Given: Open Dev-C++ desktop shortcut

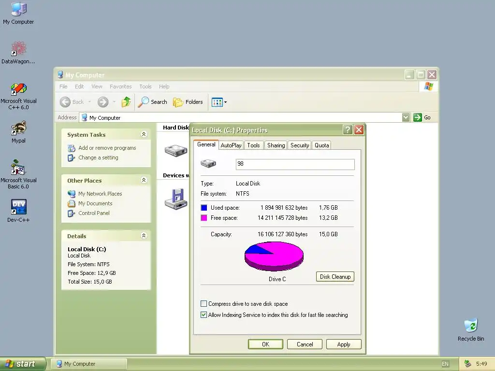Looking at the screenshot, I should (18, 211).
